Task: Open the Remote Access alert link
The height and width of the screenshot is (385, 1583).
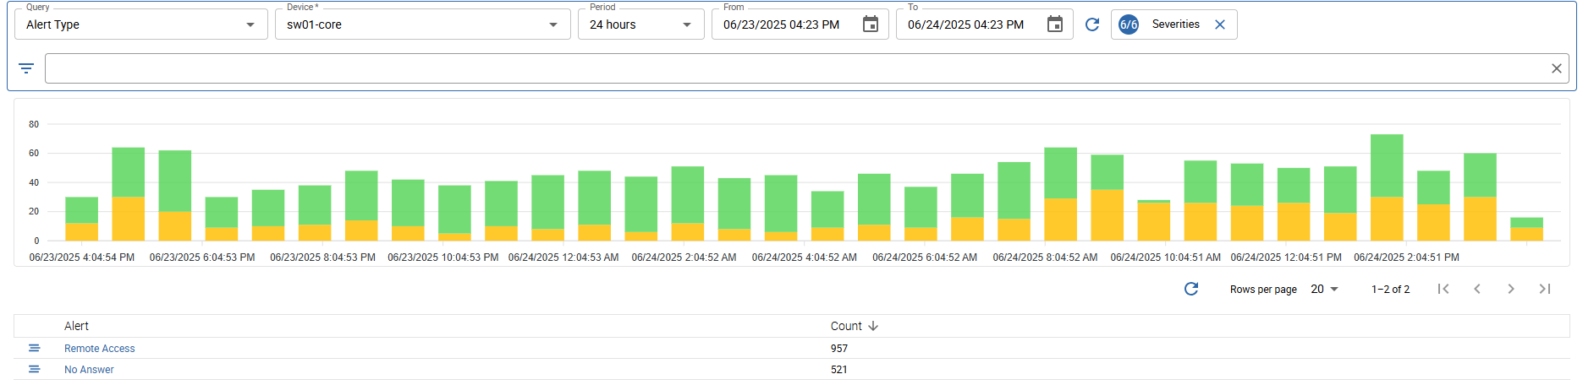Action: pyautogui.click(x=100, y=349)
